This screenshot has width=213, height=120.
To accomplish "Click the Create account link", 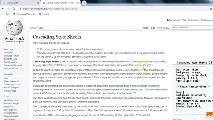I will click(207, 20).
